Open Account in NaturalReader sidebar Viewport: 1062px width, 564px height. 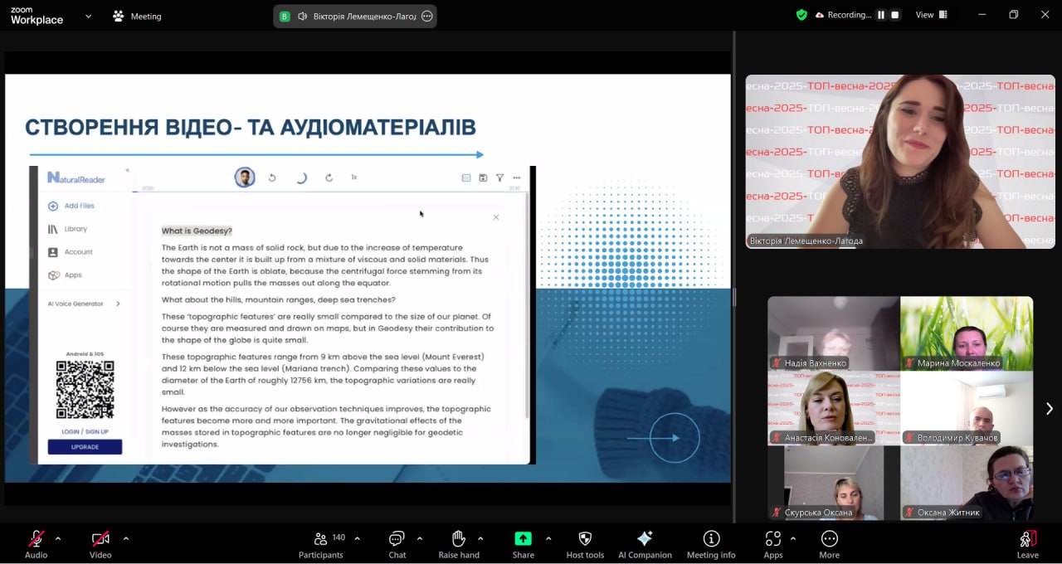pyautogui.click(x=70, y=252)
